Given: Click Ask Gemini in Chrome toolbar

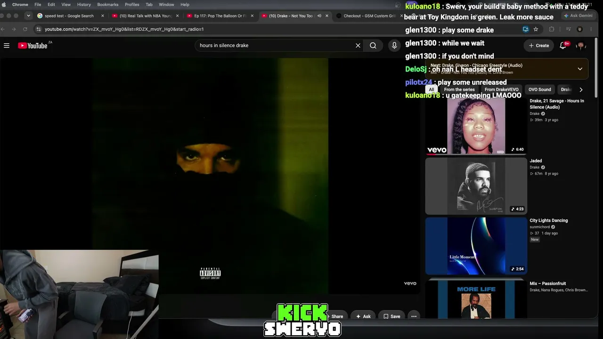Looking at the screenshot, I should click(578, 16).
